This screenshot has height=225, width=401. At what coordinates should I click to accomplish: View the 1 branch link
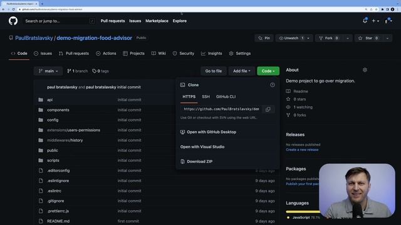77,71
